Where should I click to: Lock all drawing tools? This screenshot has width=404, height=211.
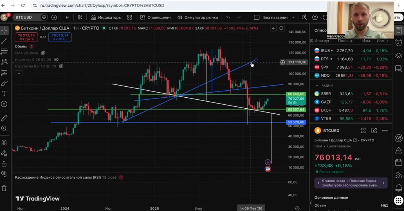pyautogui.click(x=4, y=163)
